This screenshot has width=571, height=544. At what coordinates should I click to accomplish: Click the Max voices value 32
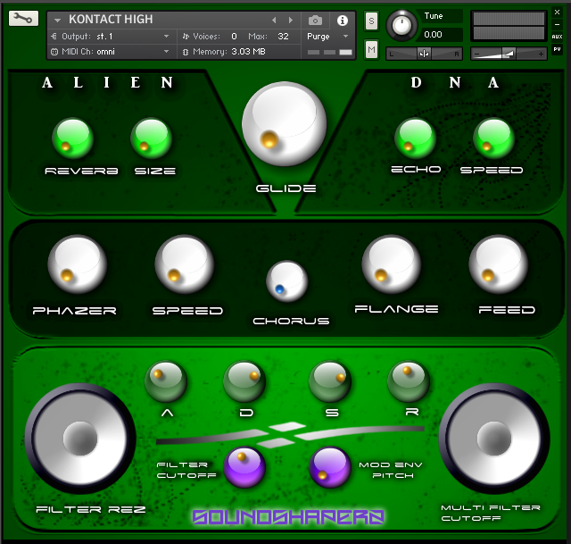click(x=283, y=37)
